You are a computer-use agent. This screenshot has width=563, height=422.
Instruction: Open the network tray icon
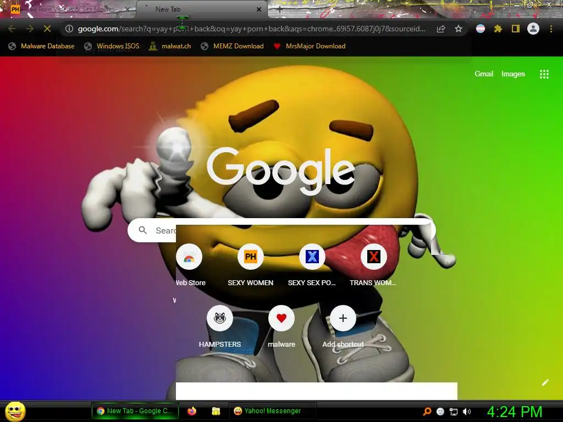[454, 412]
